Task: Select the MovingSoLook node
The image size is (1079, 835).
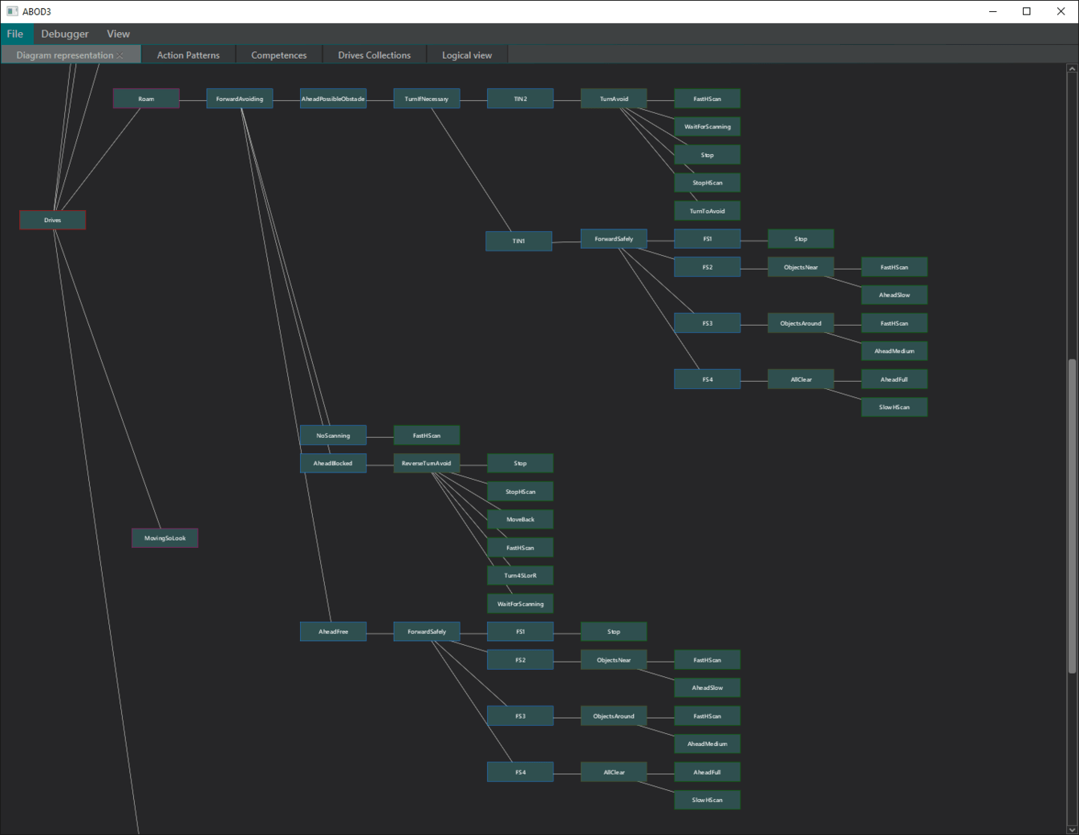Action: coord(164,538)
